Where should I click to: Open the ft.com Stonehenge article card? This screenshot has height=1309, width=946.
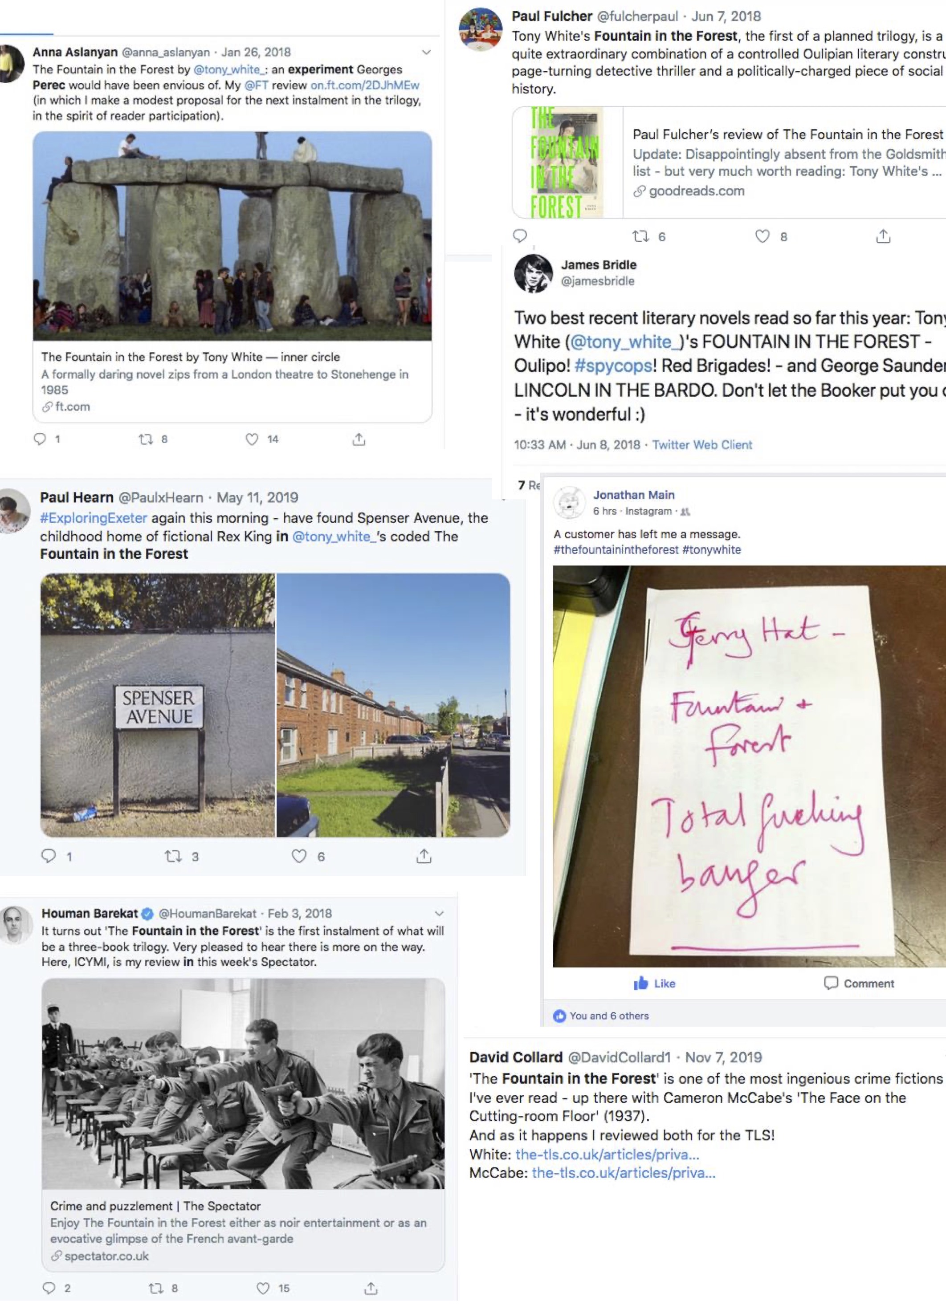pos(232,381)
